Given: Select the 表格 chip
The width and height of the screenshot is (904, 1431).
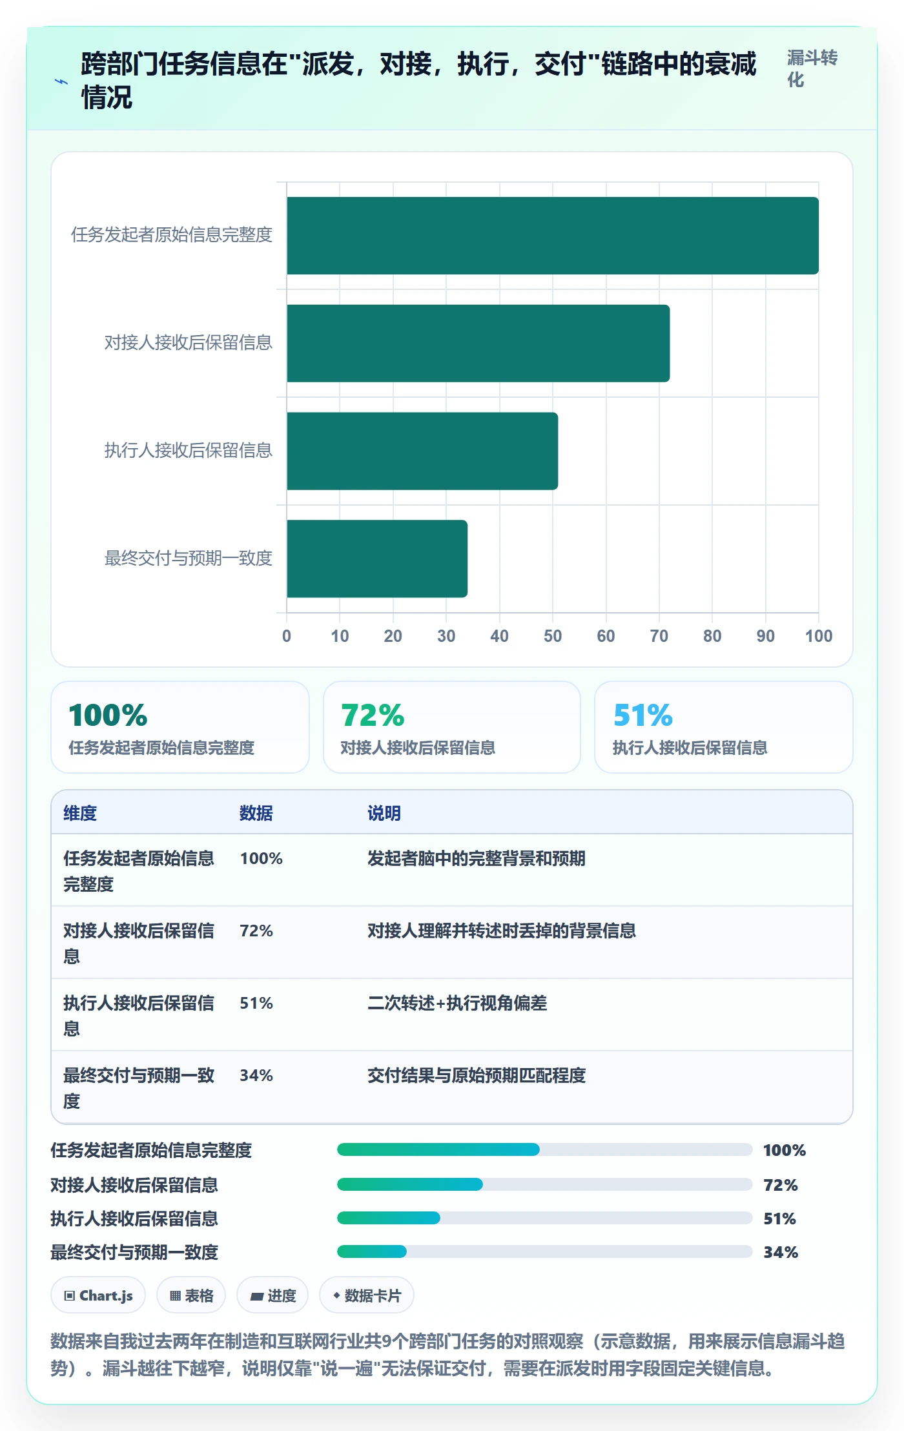Looking at the screenshot, I should (x=191, y=1295).
